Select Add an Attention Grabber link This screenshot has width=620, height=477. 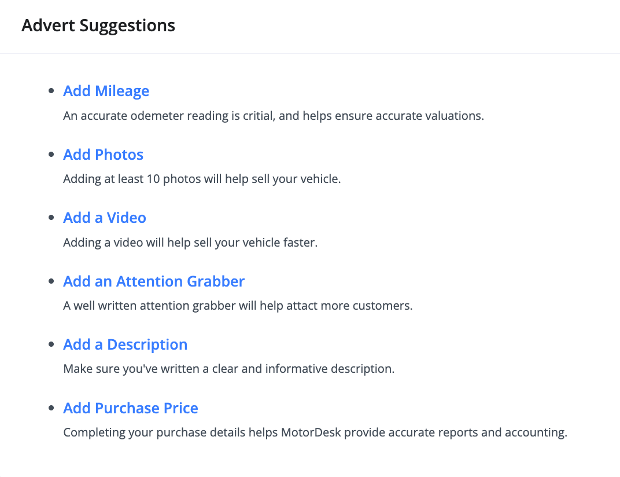point(154,281)
